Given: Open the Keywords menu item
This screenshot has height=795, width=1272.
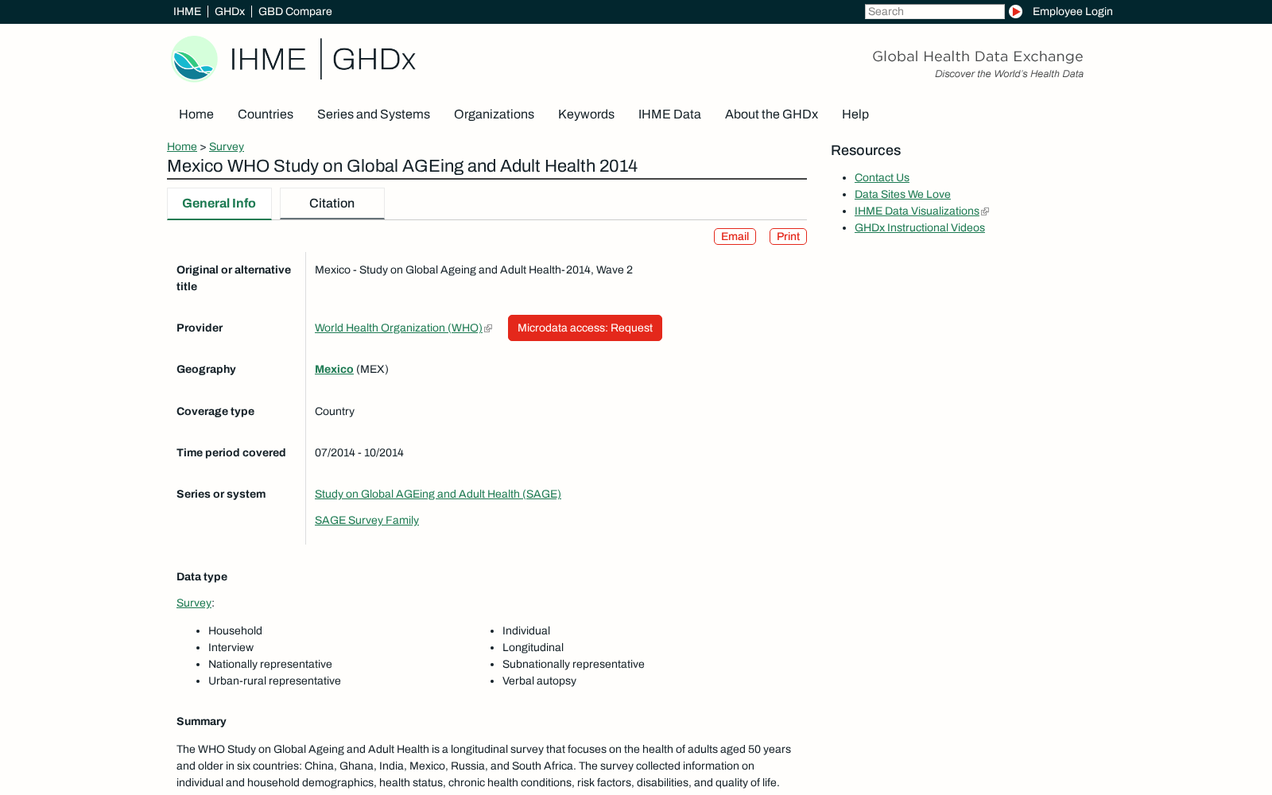Looking at the screenshot, I should (x=586, y=114).
